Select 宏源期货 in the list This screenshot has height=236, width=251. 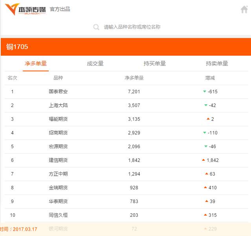58,147
